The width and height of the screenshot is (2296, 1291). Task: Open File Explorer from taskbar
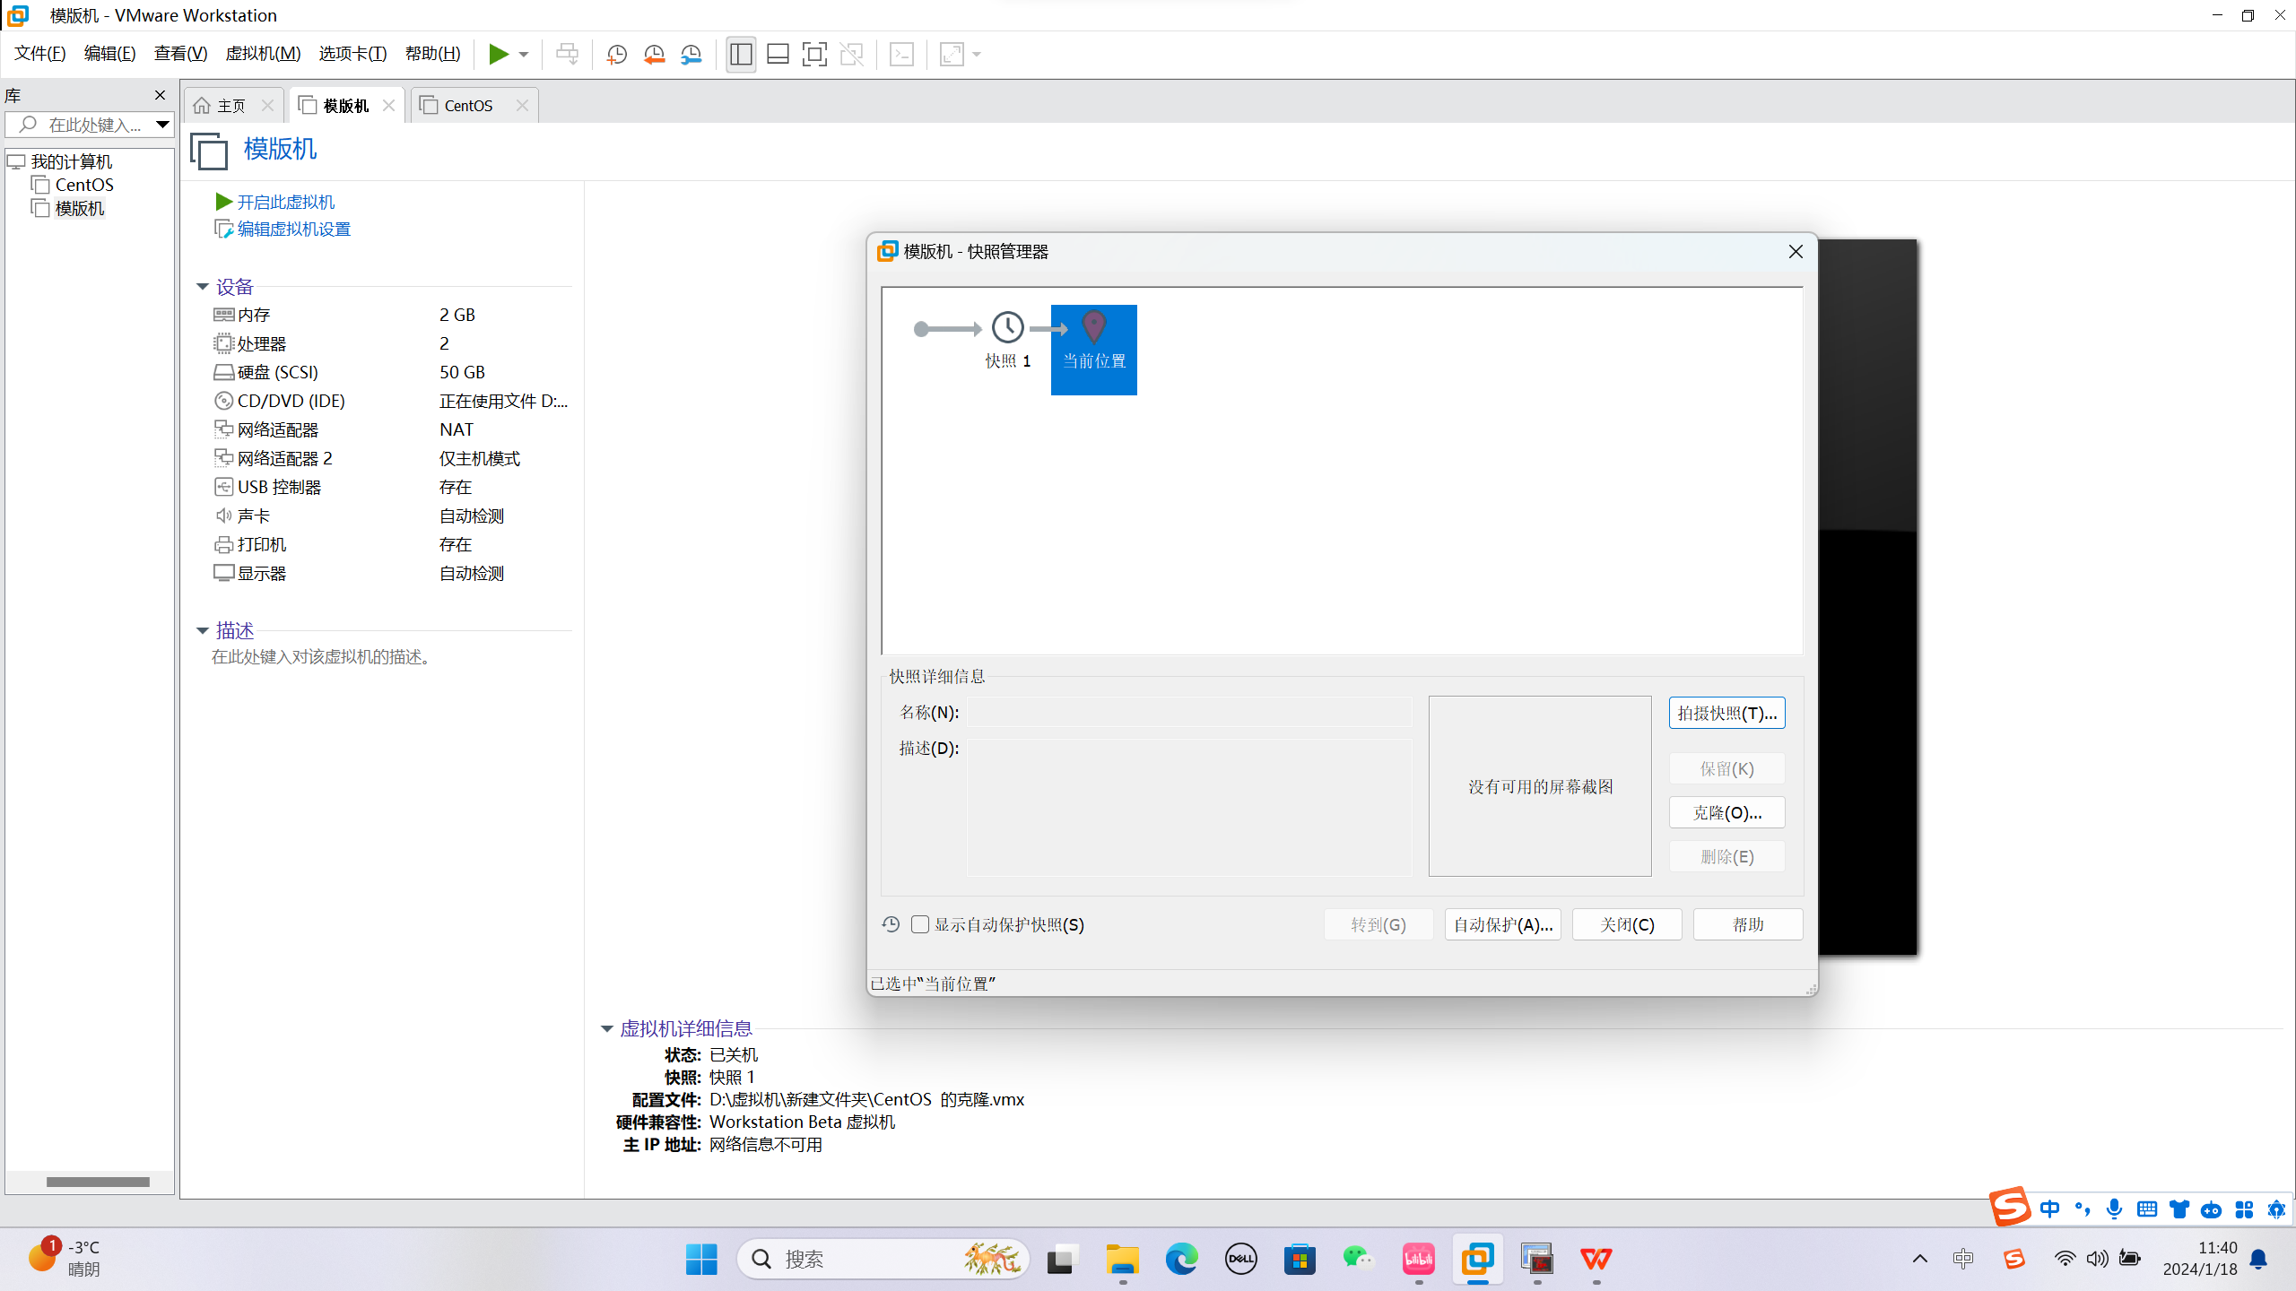(x=1122, y=1259)
